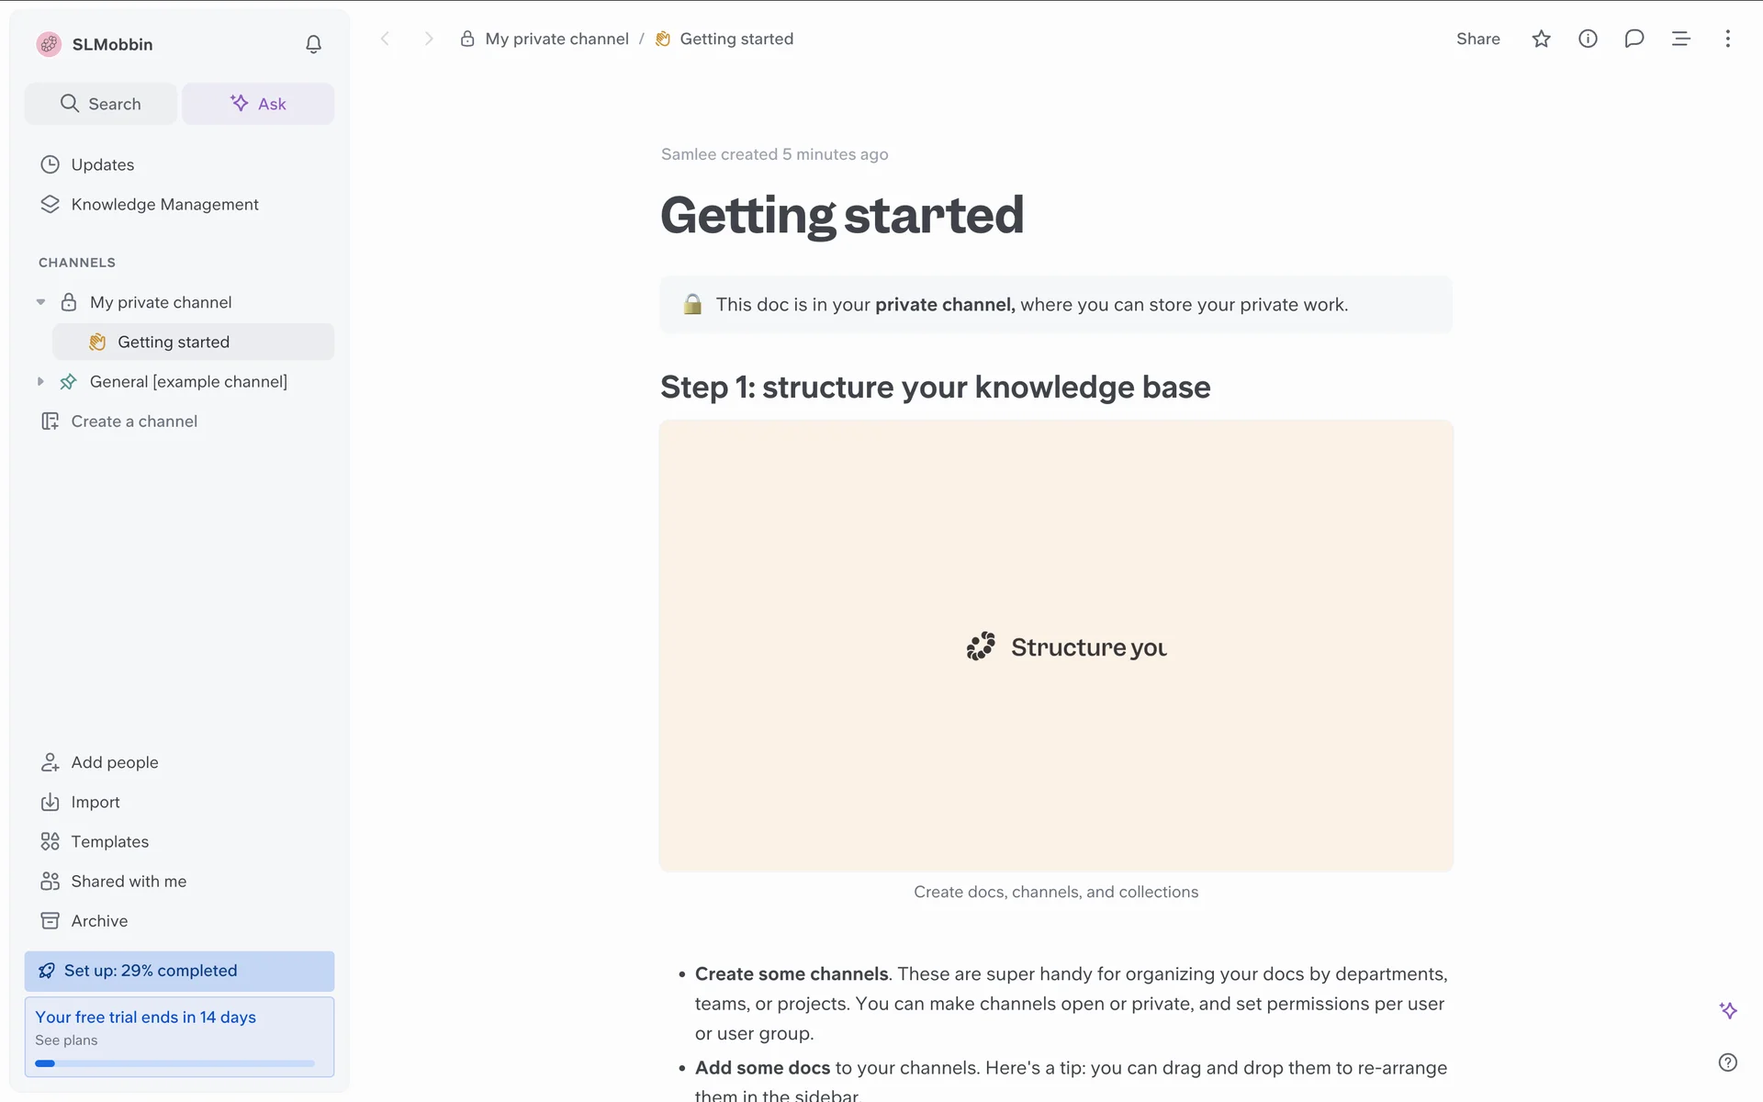Collapse the My private channel tree

point(40,302)
